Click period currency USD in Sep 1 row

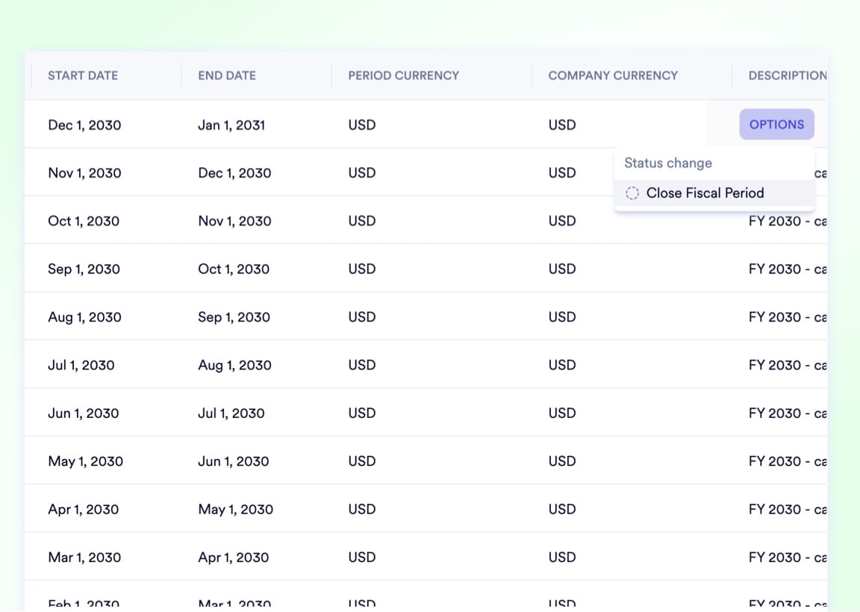(x=362, y=269)
